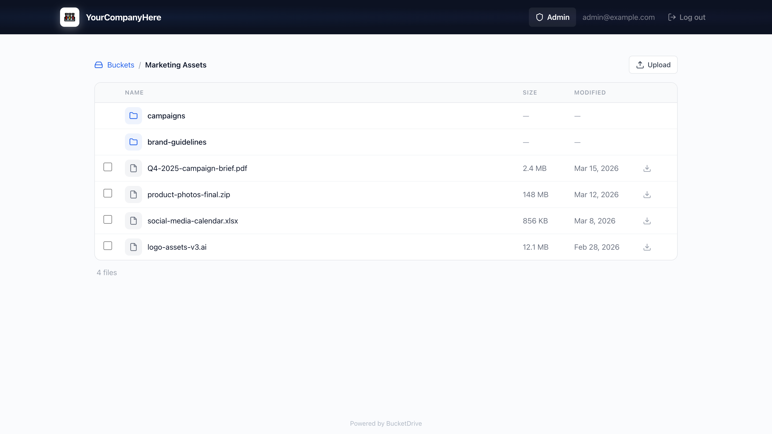Check the box for product-photos-final.zip
This screenshot has height=434, width=772.
pos(107,193)
